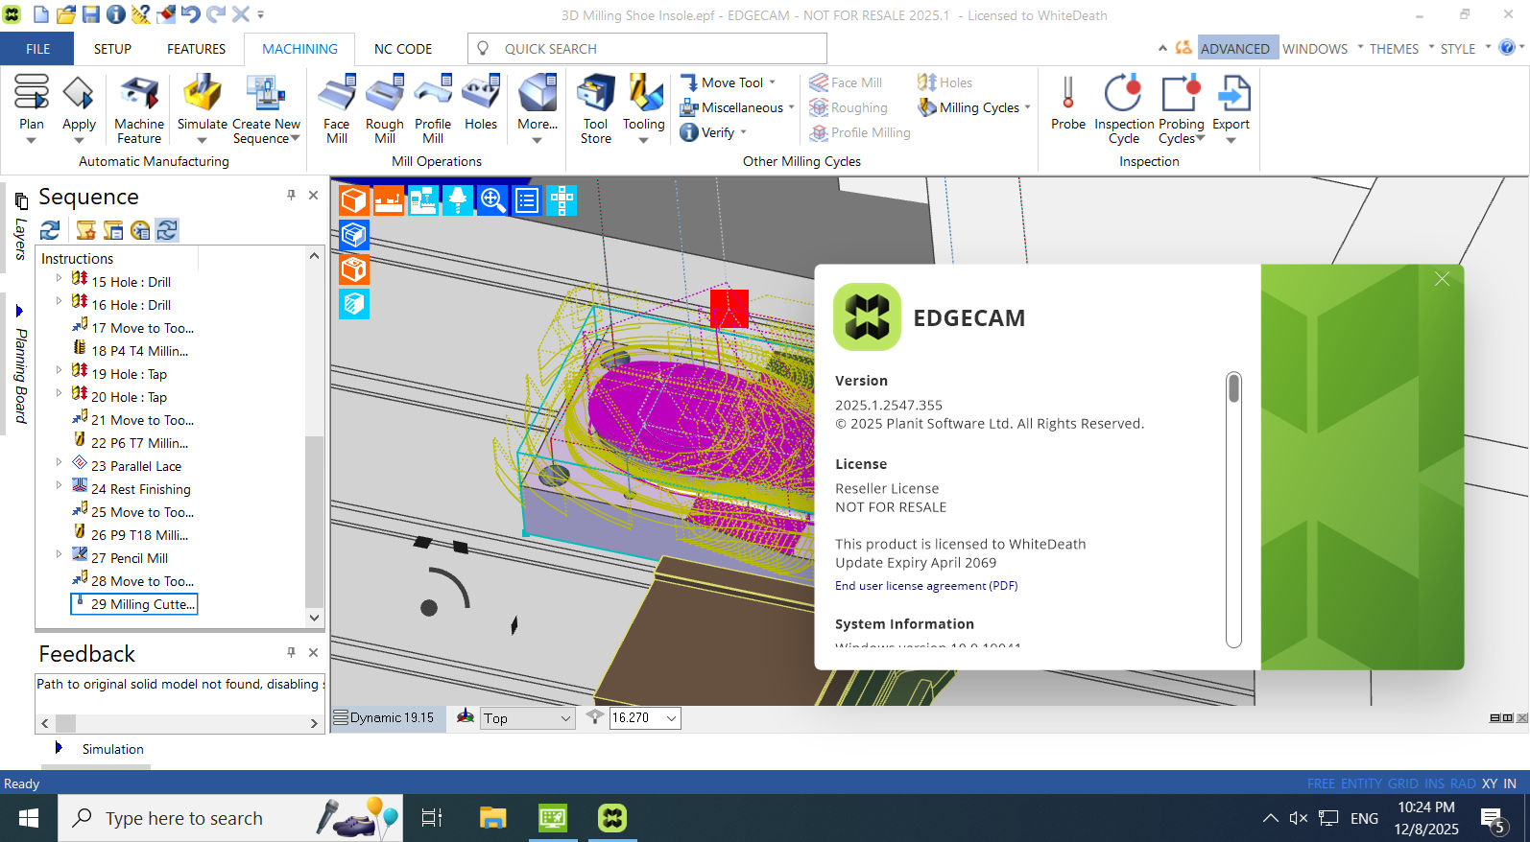Pin the Sequence panel
This screenshot has height=842, width=1530.
(291, 196)
